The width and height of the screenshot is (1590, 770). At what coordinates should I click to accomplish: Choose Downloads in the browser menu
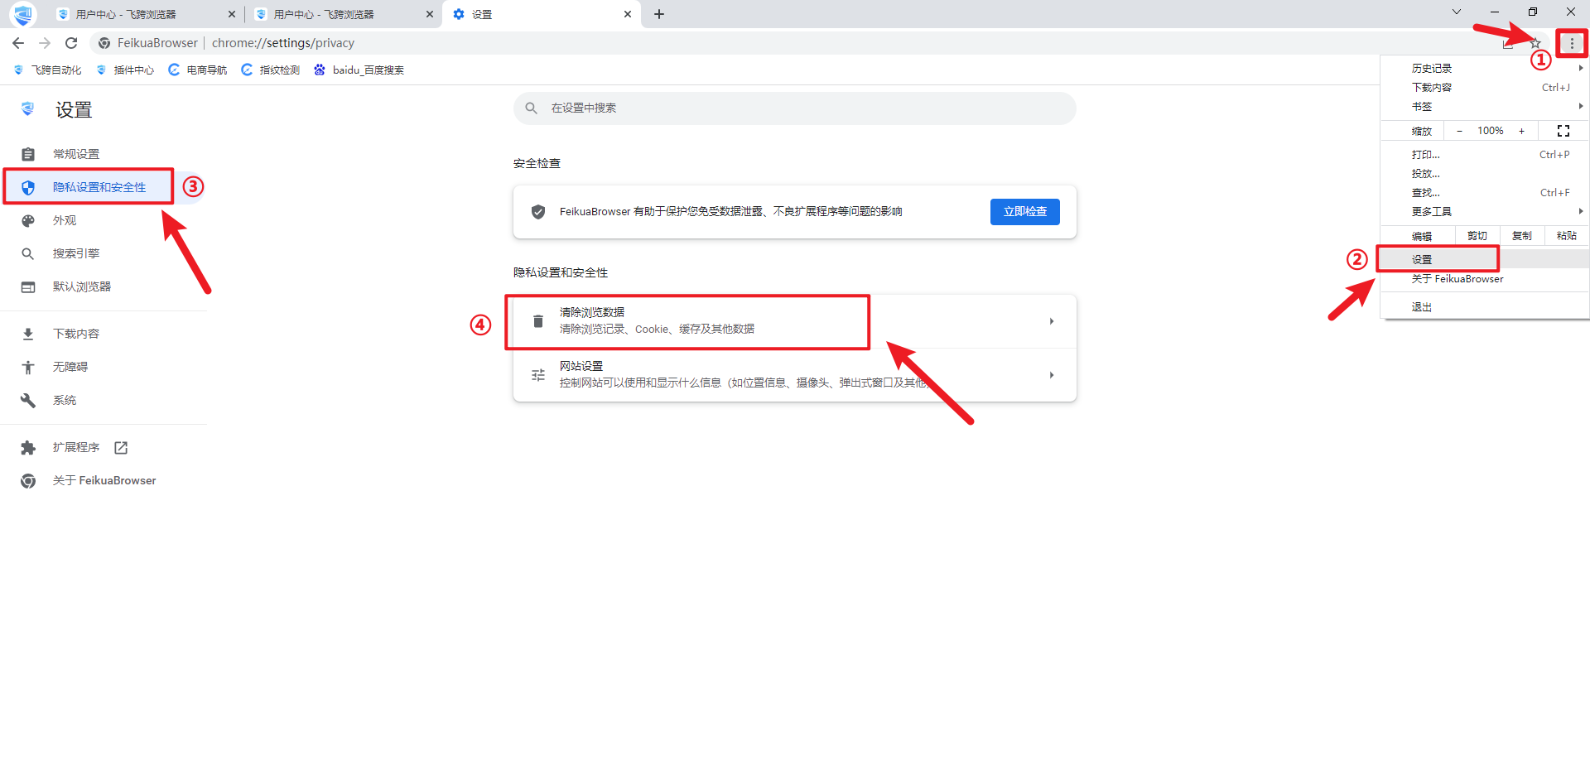click(1432, 87)
